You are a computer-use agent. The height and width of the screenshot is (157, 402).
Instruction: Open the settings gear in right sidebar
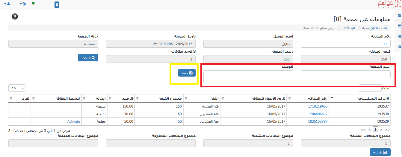pyautogui.click(x=399, y=47)
